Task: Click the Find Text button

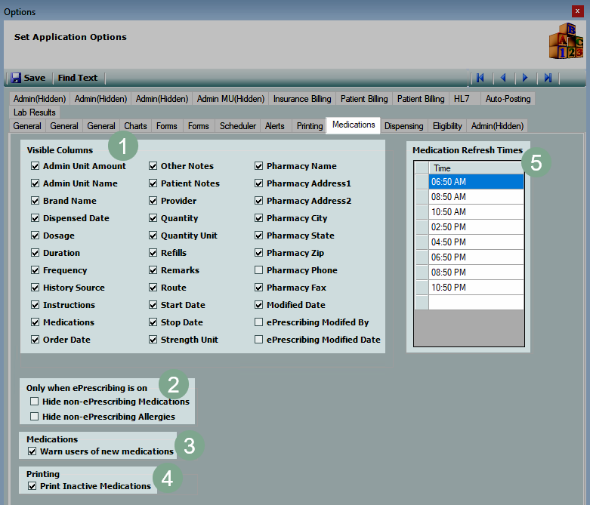Action: pos(78,78)
